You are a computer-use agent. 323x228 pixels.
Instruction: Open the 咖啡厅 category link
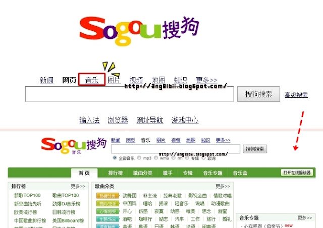coord(145,219)
